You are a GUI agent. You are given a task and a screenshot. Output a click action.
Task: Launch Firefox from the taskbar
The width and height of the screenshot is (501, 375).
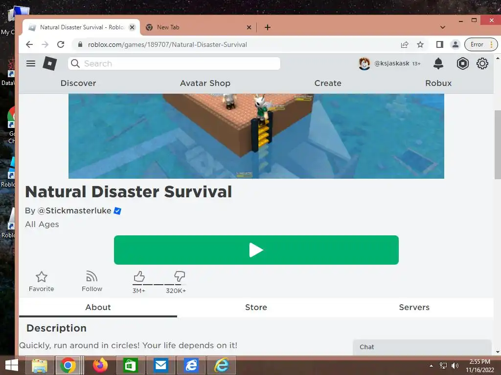tap(100, 365)
